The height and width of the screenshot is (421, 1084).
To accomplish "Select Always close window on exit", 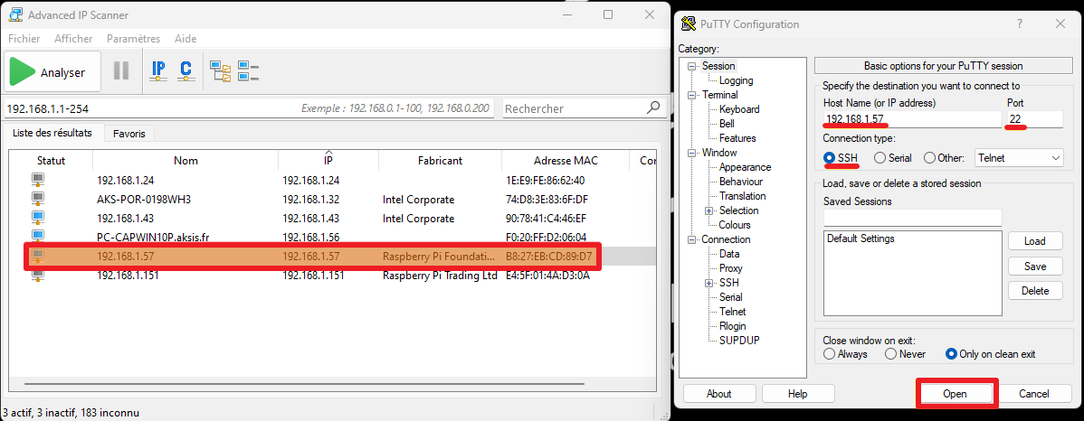I will (845, 354).
